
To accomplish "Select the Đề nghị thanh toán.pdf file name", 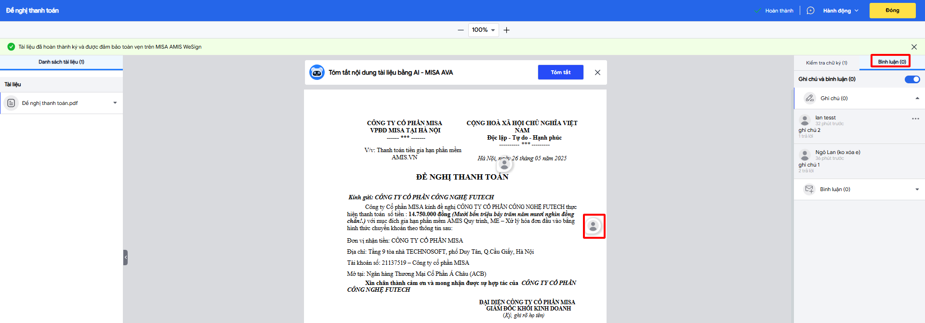I will [x=50, y=103].
